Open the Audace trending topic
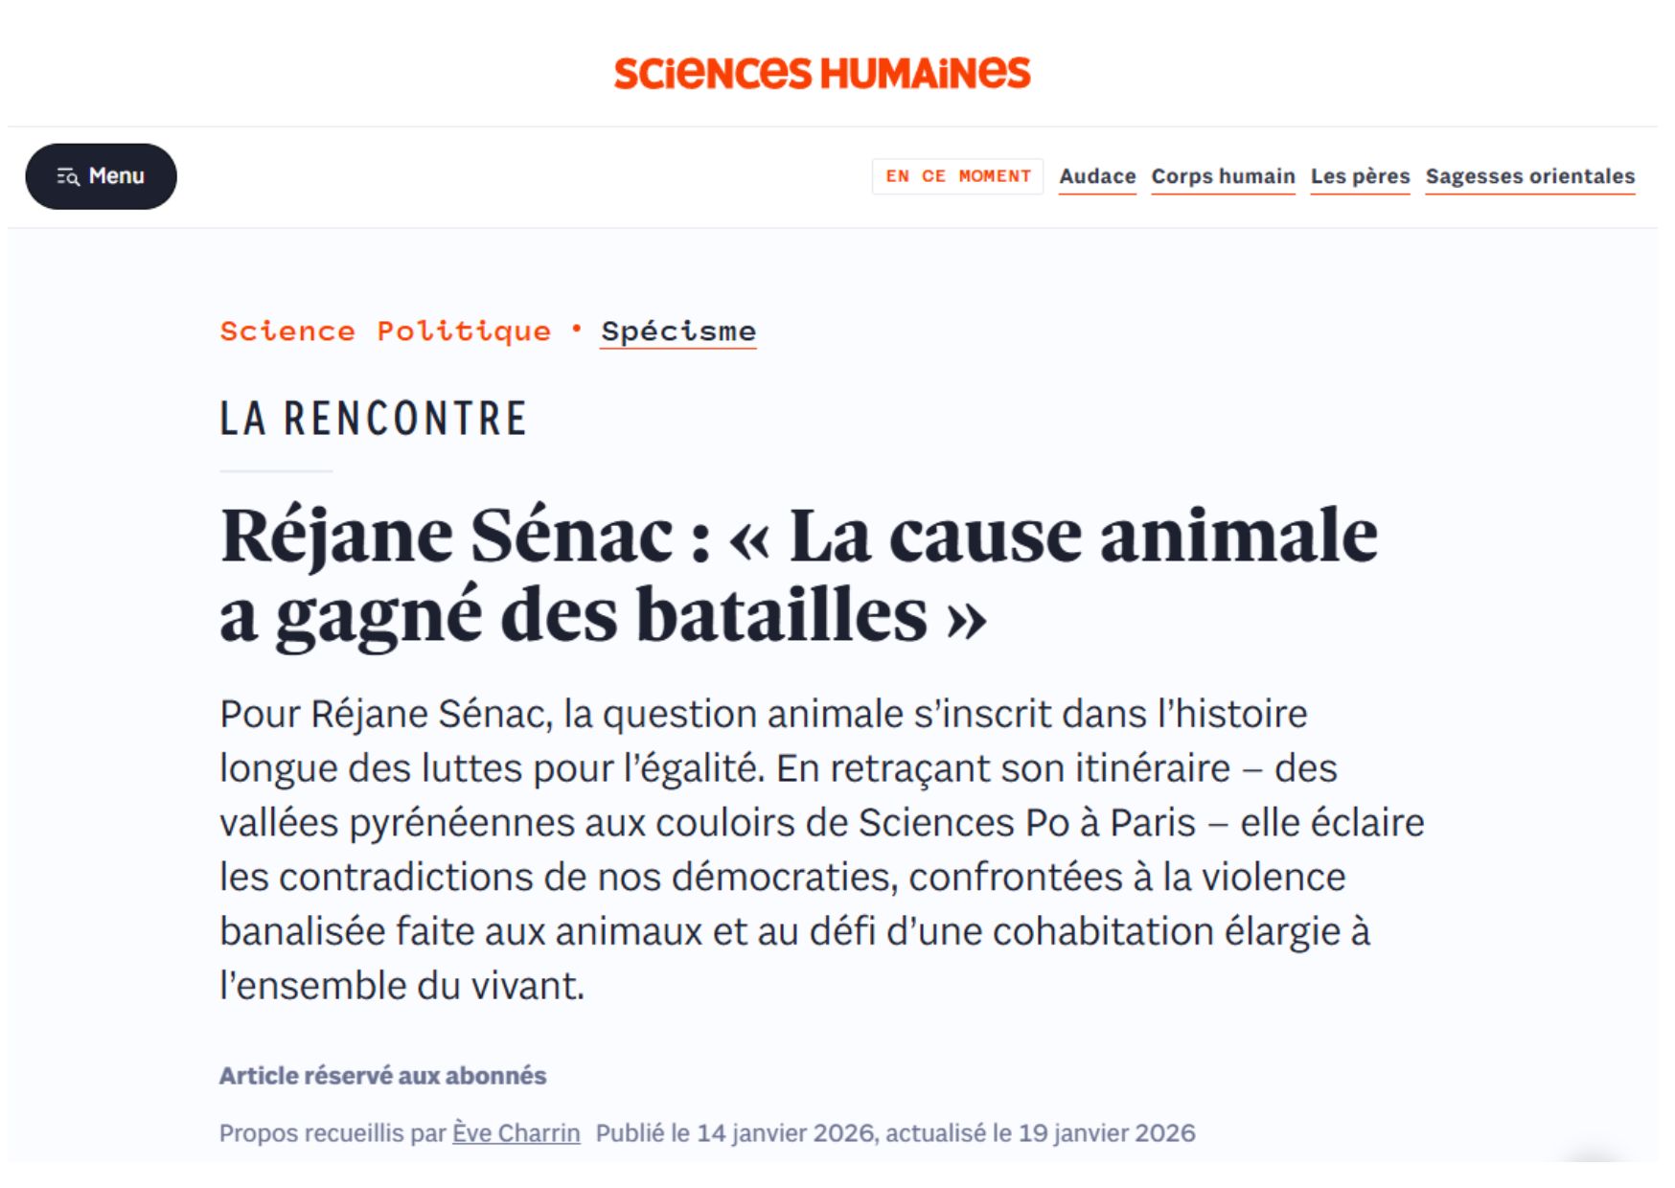Image resolution: width=1675 pixels, height=1188 pixels. click(x=1097, y=176)
